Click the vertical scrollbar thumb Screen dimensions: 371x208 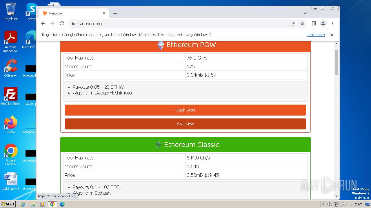pyautogui.click(x=337, y=62)
